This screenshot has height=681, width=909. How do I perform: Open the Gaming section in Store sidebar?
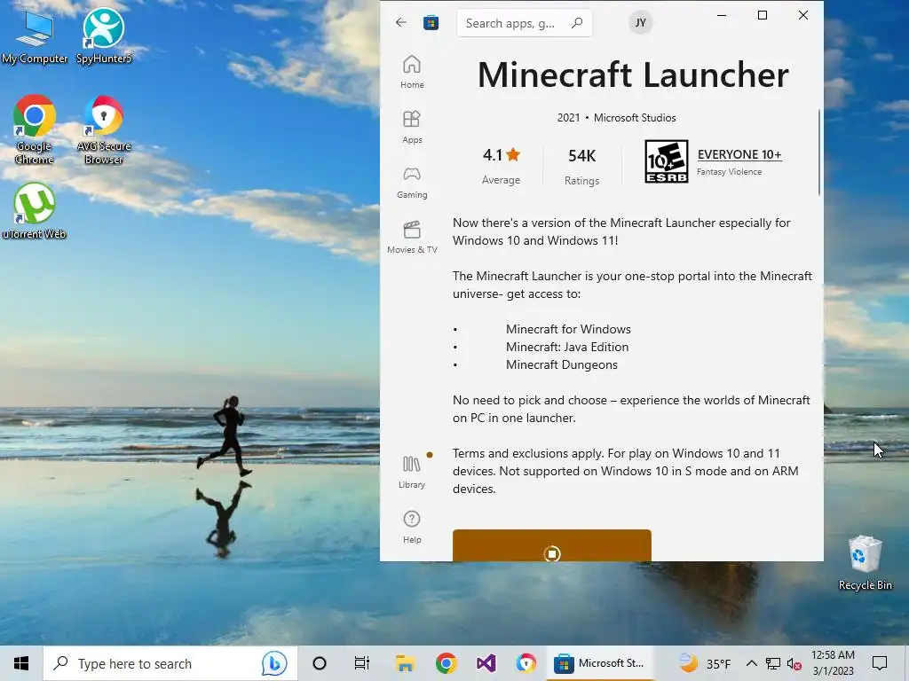412,182
